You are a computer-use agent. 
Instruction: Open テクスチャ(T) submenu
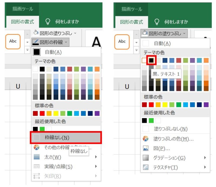175,167
